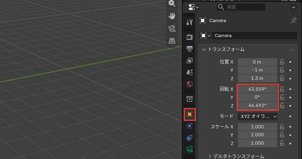This screenshot has height=159, width=302.
Task: Animate 回転 Y with its keyframe dot
Action: point(290,97)
